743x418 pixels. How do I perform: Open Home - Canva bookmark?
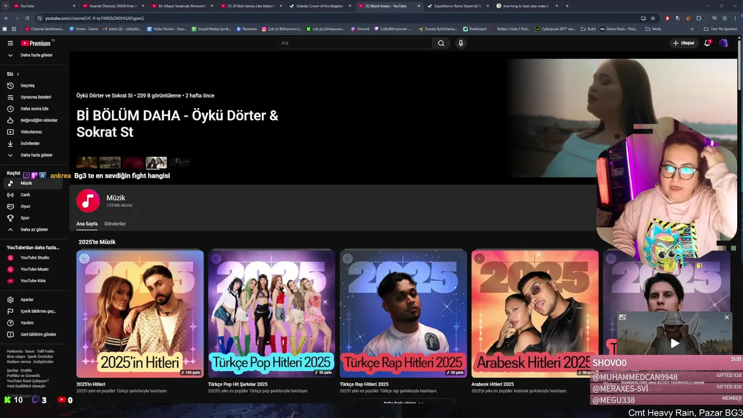[84, 28]
